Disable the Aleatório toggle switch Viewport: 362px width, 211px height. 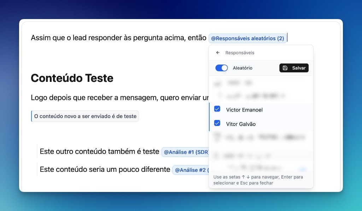(x=222, y=68)
